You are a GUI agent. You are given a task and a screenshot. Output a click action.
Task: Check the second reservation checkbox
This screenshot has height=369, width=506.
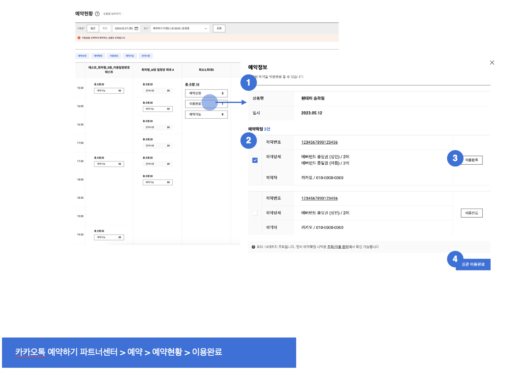255,213
